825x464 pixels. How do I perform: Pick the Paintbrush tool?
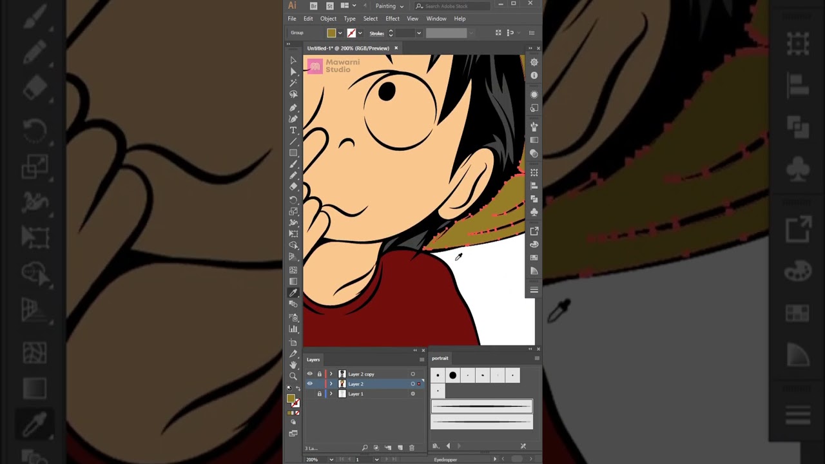[293, 165]
